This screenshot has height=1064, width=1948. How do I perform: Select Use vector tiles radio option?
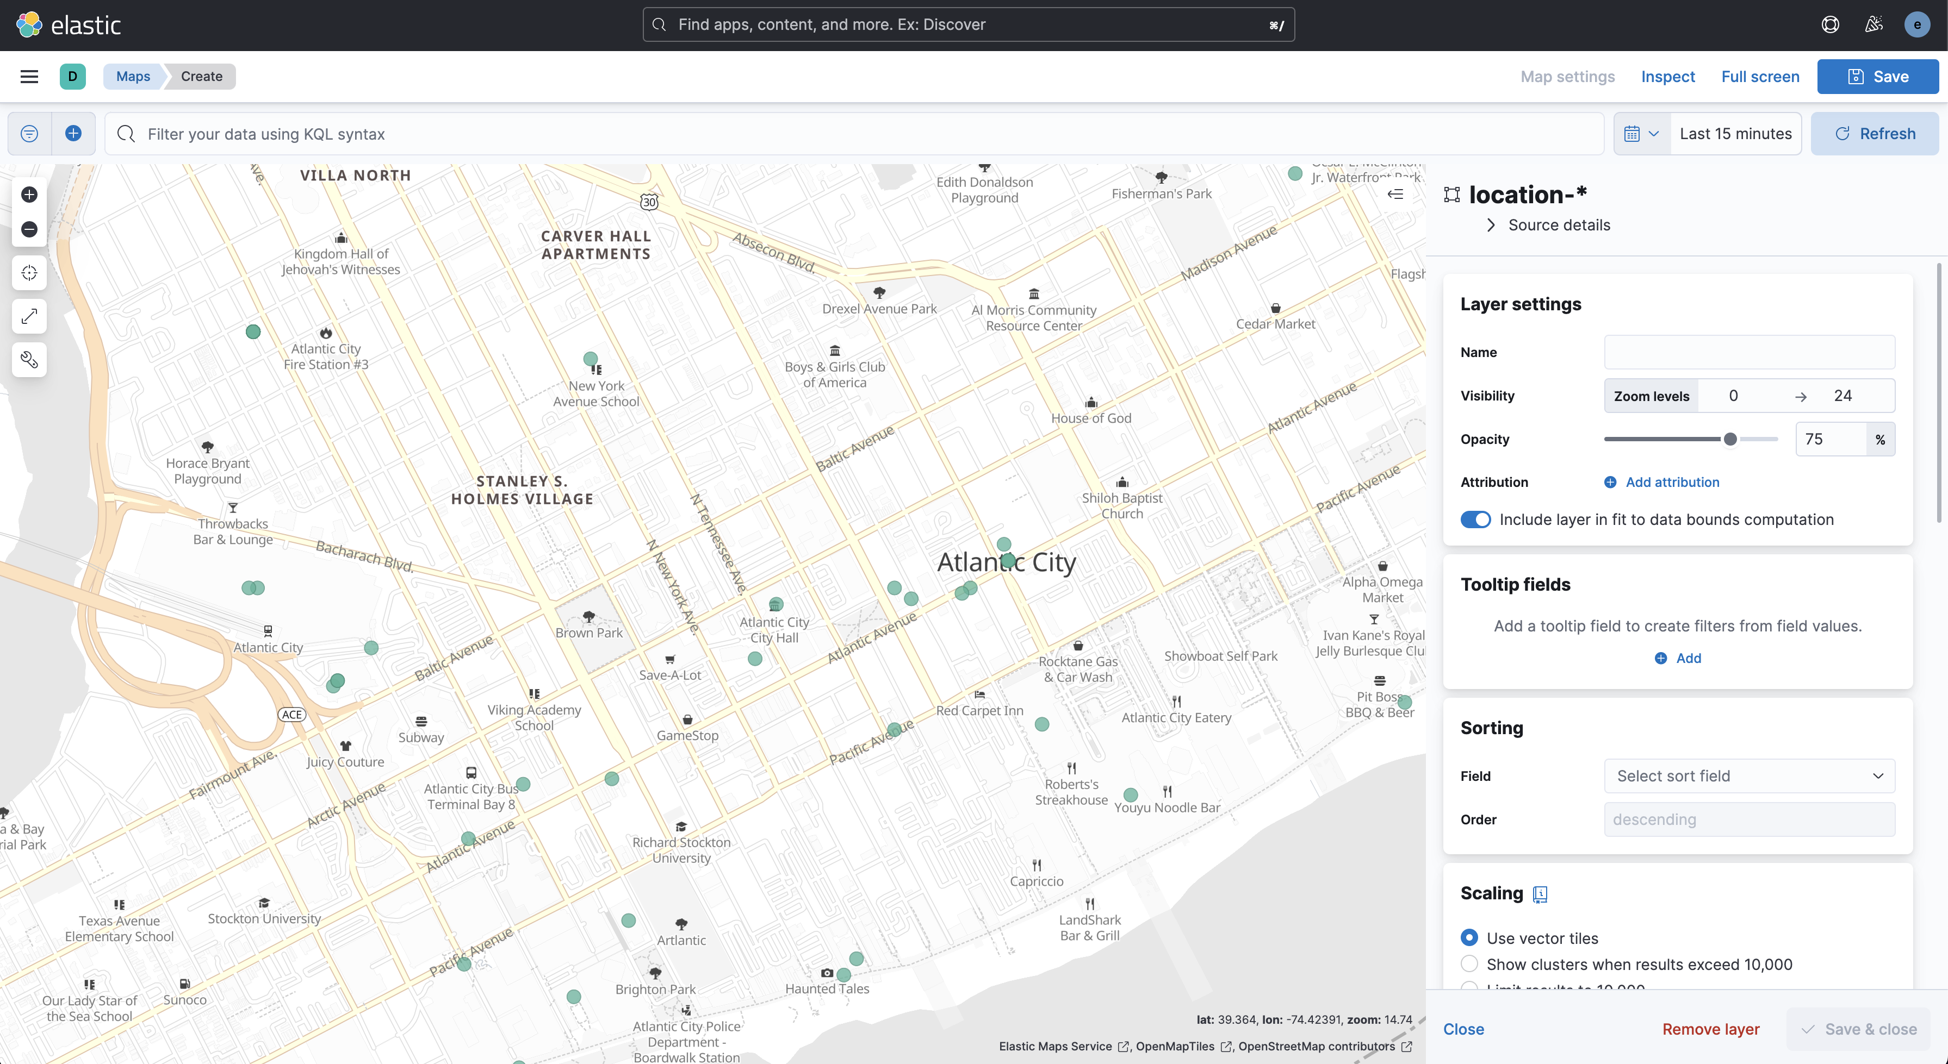coord(1468,938)
